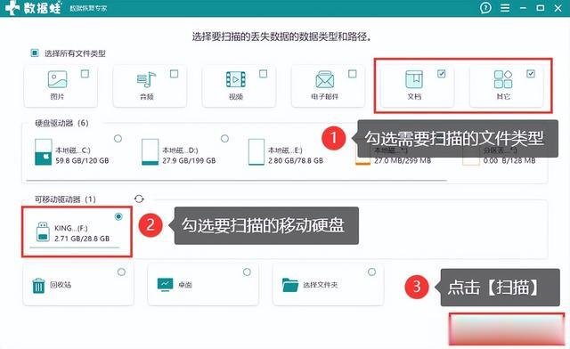The height and width of the screenshot is (349, 570).
Task: Select the 选择文件夹 radio button
Action: [371, 272]
